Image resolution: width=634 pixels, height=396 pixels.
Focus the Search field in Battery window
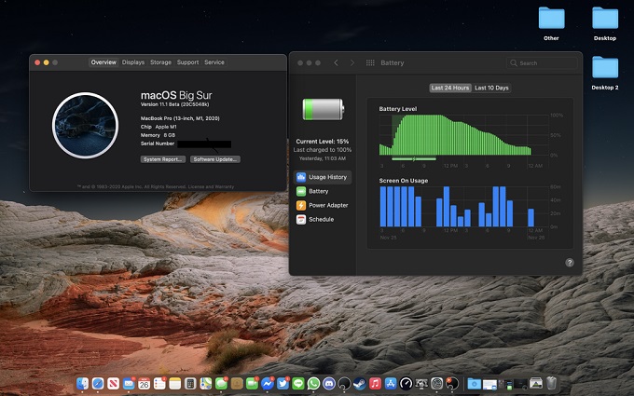542,63
